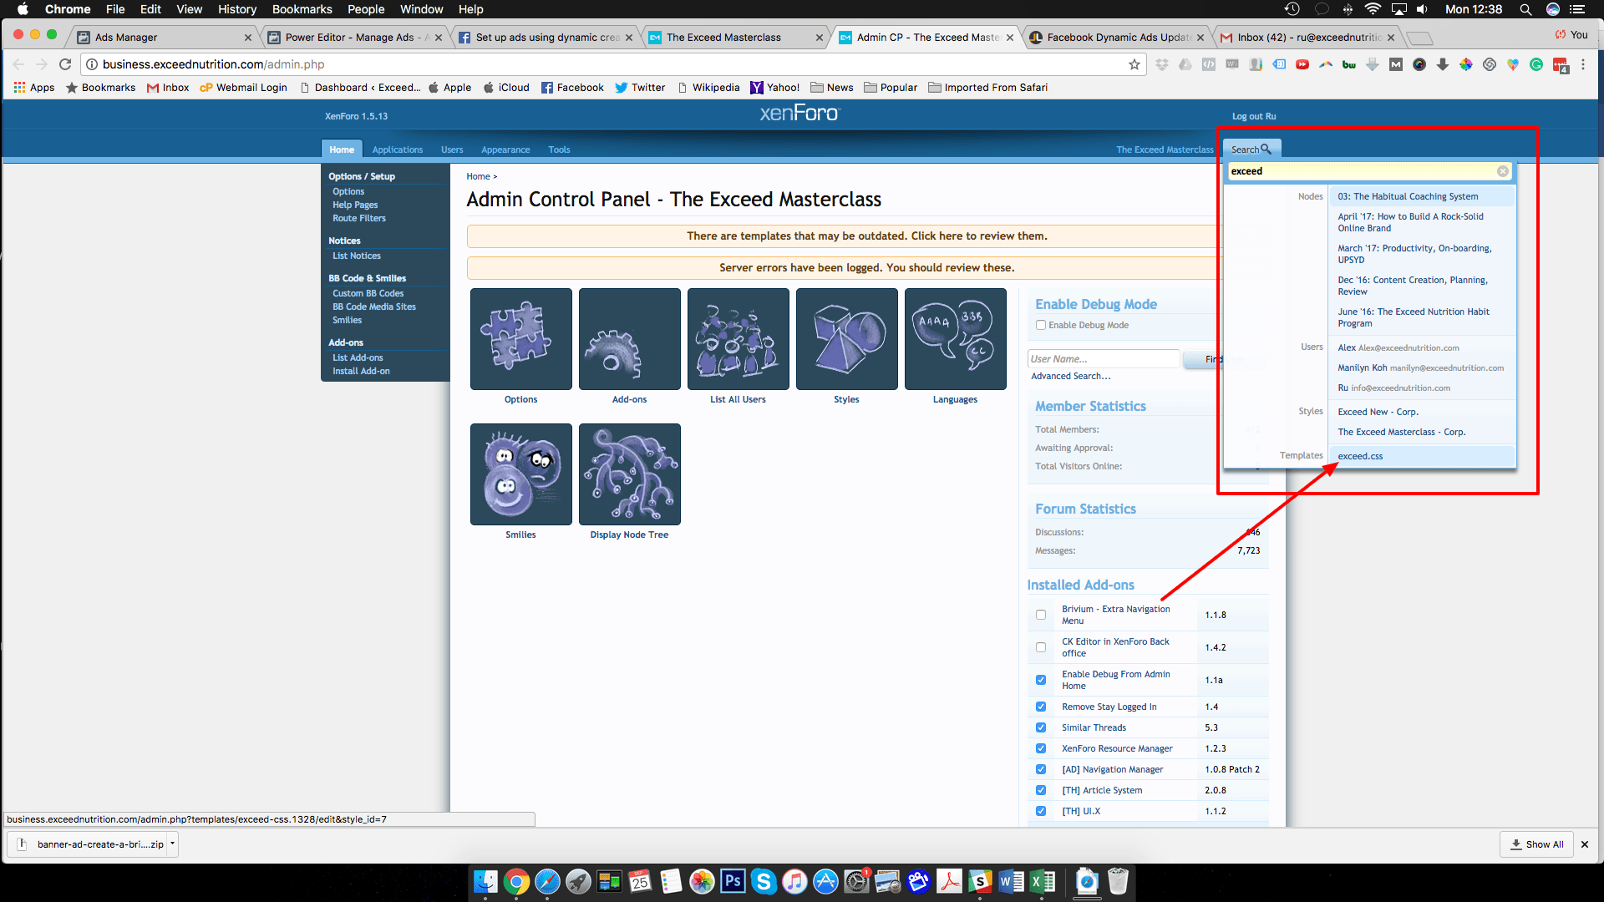Open the Languages speech bubbles icon
Image resolution: width=1604 pixels, height=902 pixels.
[955, 339]
